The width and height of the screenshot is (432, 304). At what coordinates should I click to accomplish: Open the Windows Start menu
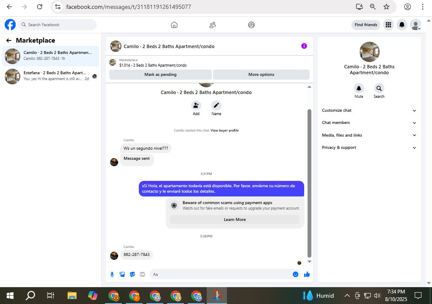coord(10,296)
